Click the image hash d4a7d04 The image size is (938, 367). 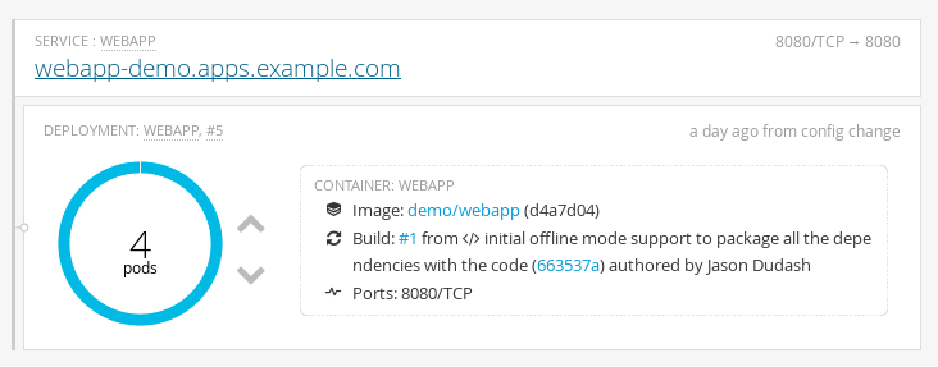tap(561, 210)
